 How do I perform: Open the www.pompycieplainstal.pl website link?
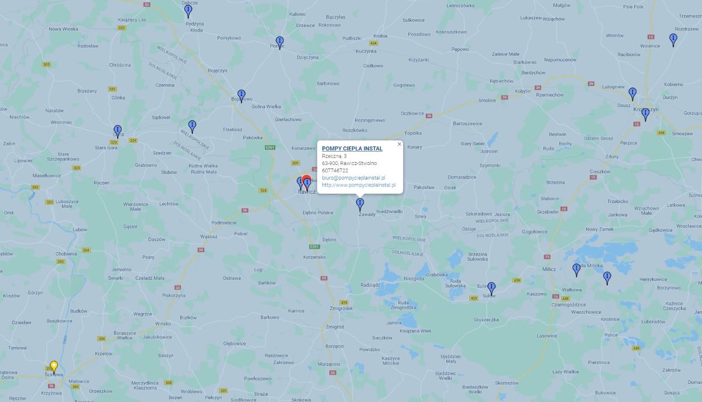359,185
